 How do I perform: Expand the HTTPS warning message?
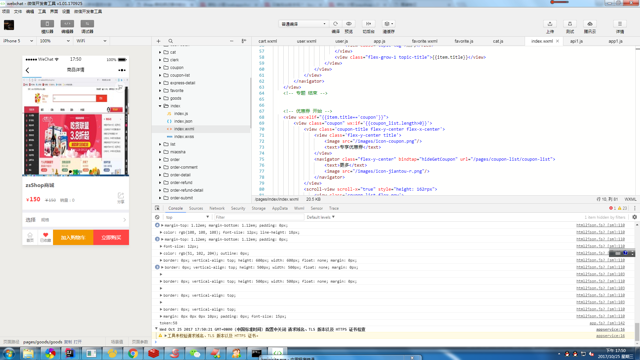tap(166, 336)
